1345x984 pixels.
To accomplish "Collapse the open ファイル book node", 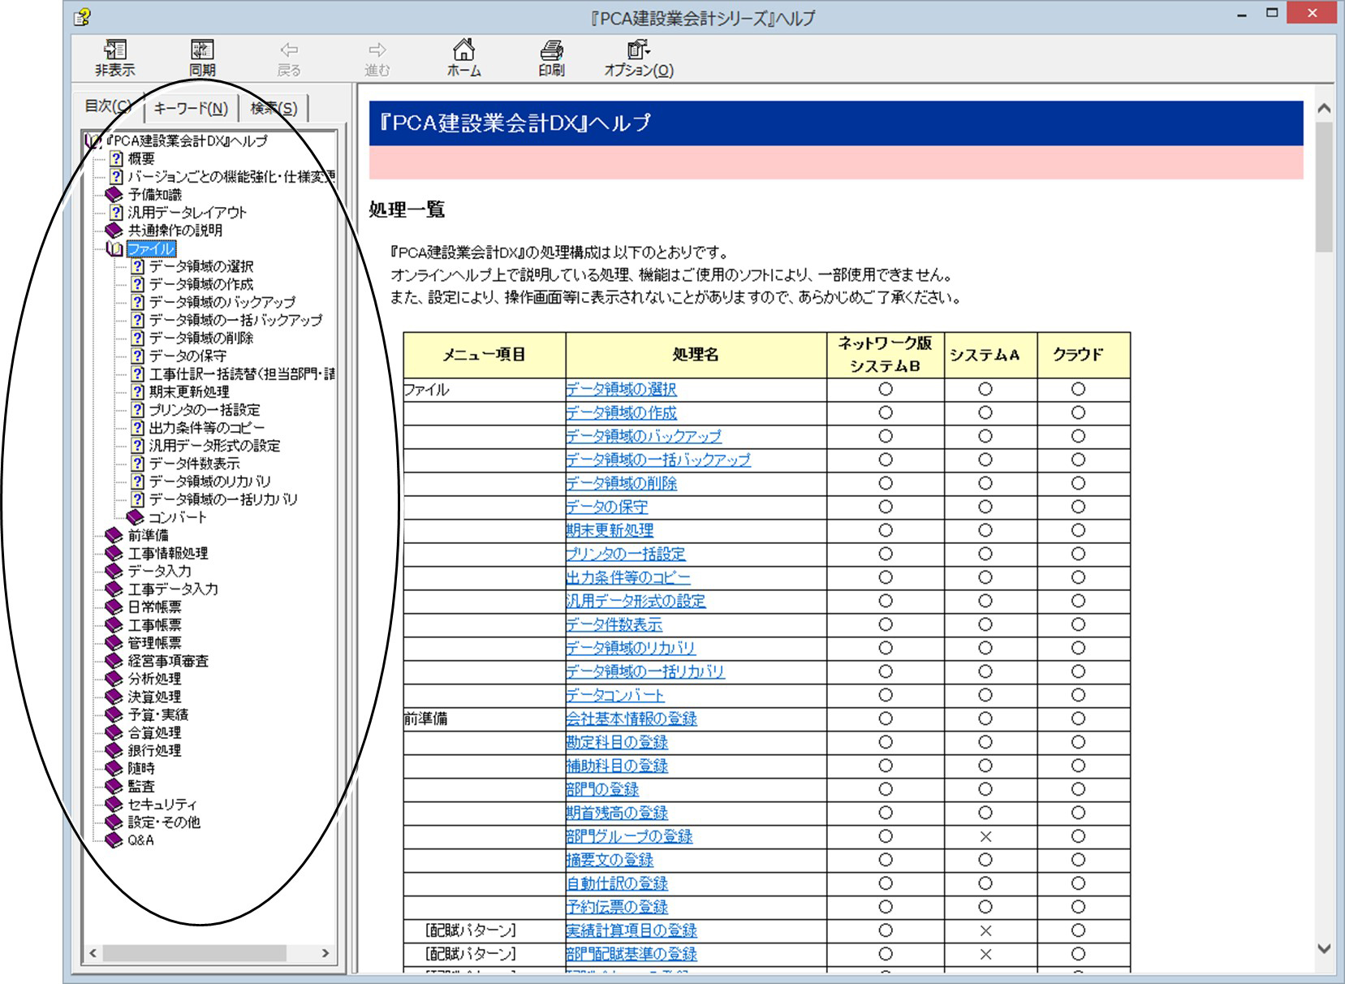I will coord(115,249).
